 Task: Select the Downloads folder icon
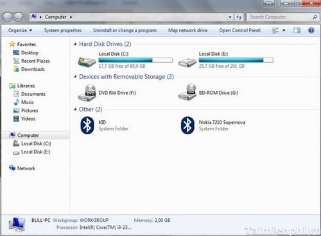pyautogui.click(x=16, y=69)
